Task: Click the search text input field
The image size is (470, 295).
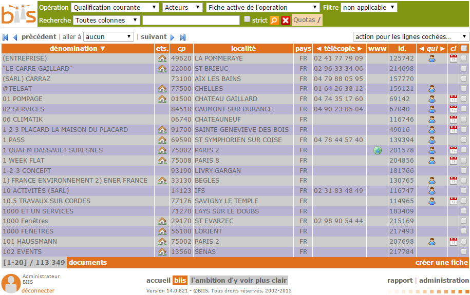Action: click(191, 21)
